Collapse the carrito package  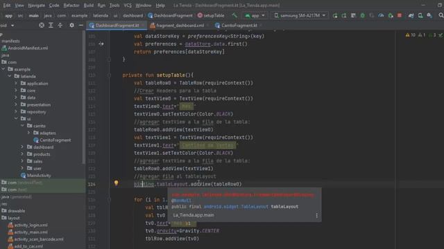(22, 126)
